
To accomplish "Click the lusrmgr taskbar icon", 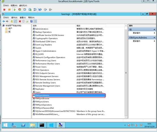I will pyautogui.click(x=61, y=125).
